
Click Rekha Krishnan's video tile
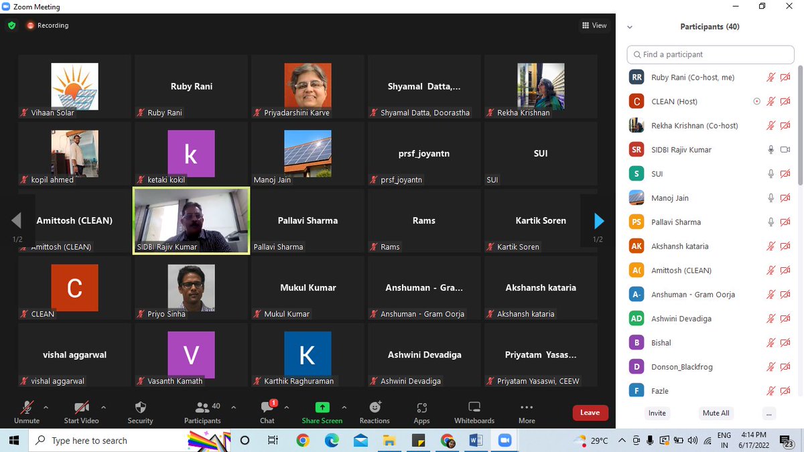[541, 86]
